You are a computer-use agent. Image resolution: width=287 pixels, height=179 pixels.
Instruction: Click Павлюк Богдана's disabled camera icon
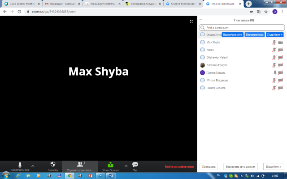[x=280, y=72]
